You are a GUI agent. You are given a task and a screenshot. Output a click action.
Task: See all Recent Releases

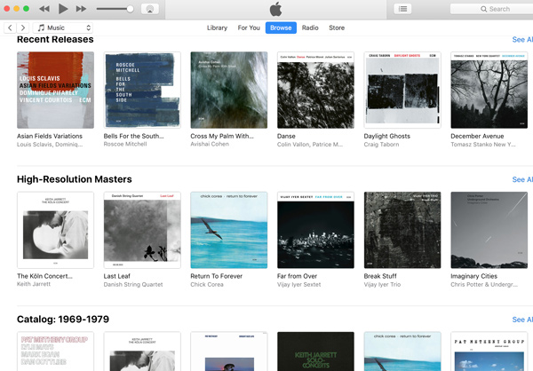(522, 40)
